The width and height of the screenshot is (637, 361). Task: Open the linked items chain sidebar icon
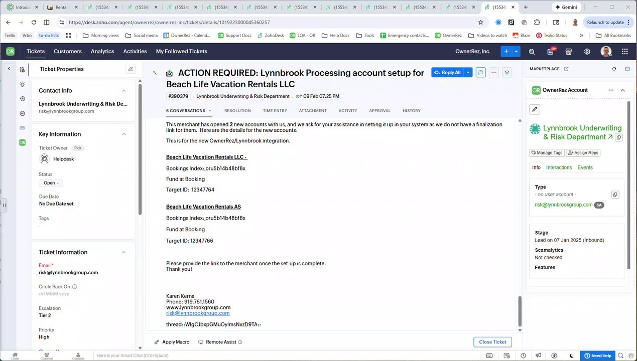[22, 128]
